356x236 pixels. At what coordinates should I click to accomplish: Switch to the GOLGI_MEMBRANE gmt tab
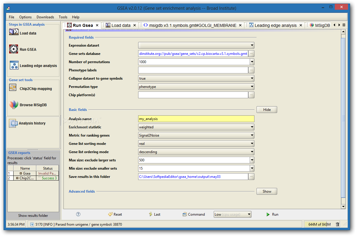(192, 25)
